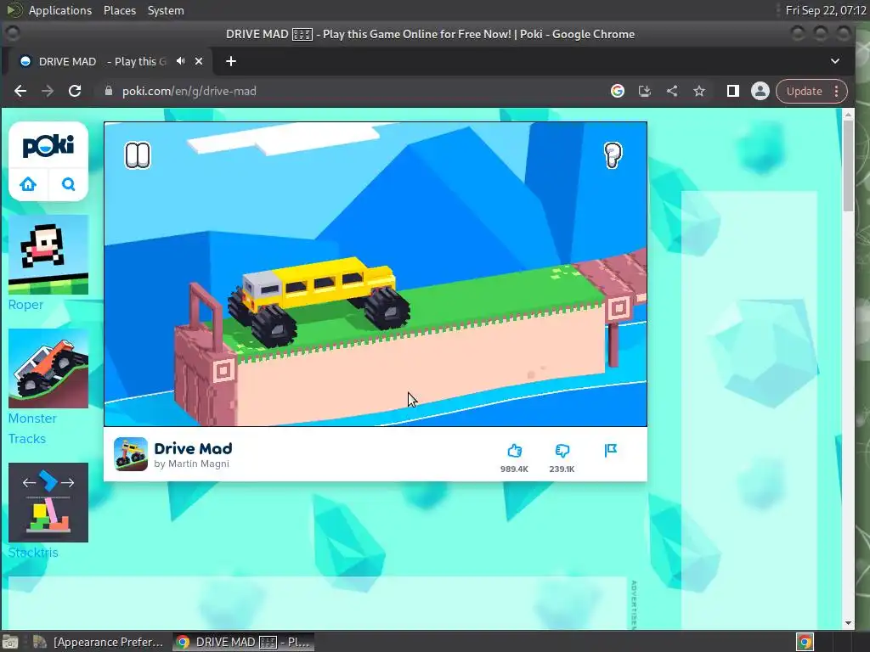Viewport: 870px width, 652px height.
Task: Report a bug with flag icon
Action: [x=611, y=450]
